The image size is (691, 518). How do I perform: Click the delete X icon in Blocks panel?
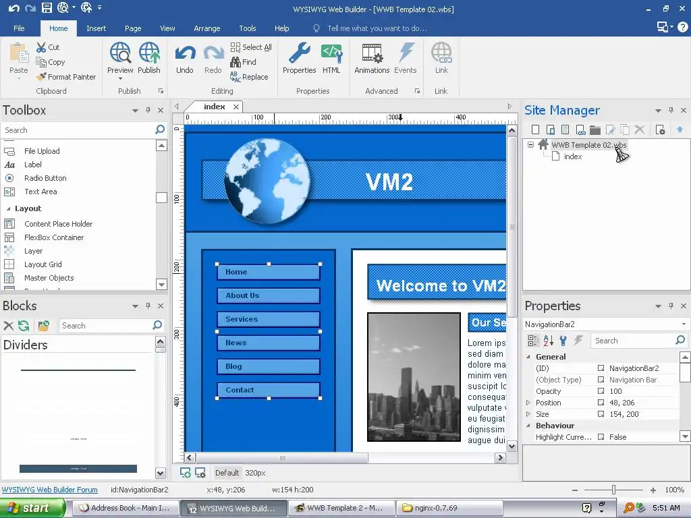point(8,326)
